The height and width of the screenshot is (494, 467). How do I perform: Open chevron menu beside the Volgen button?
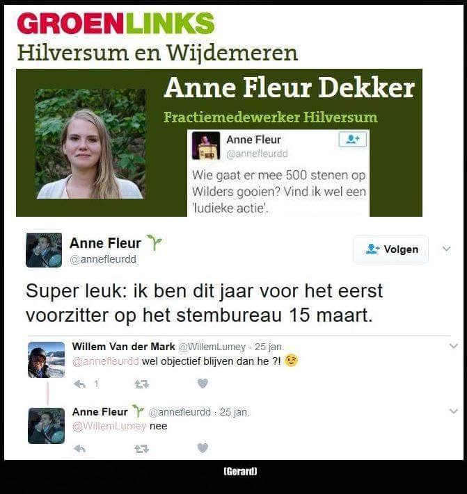point(446,249)
